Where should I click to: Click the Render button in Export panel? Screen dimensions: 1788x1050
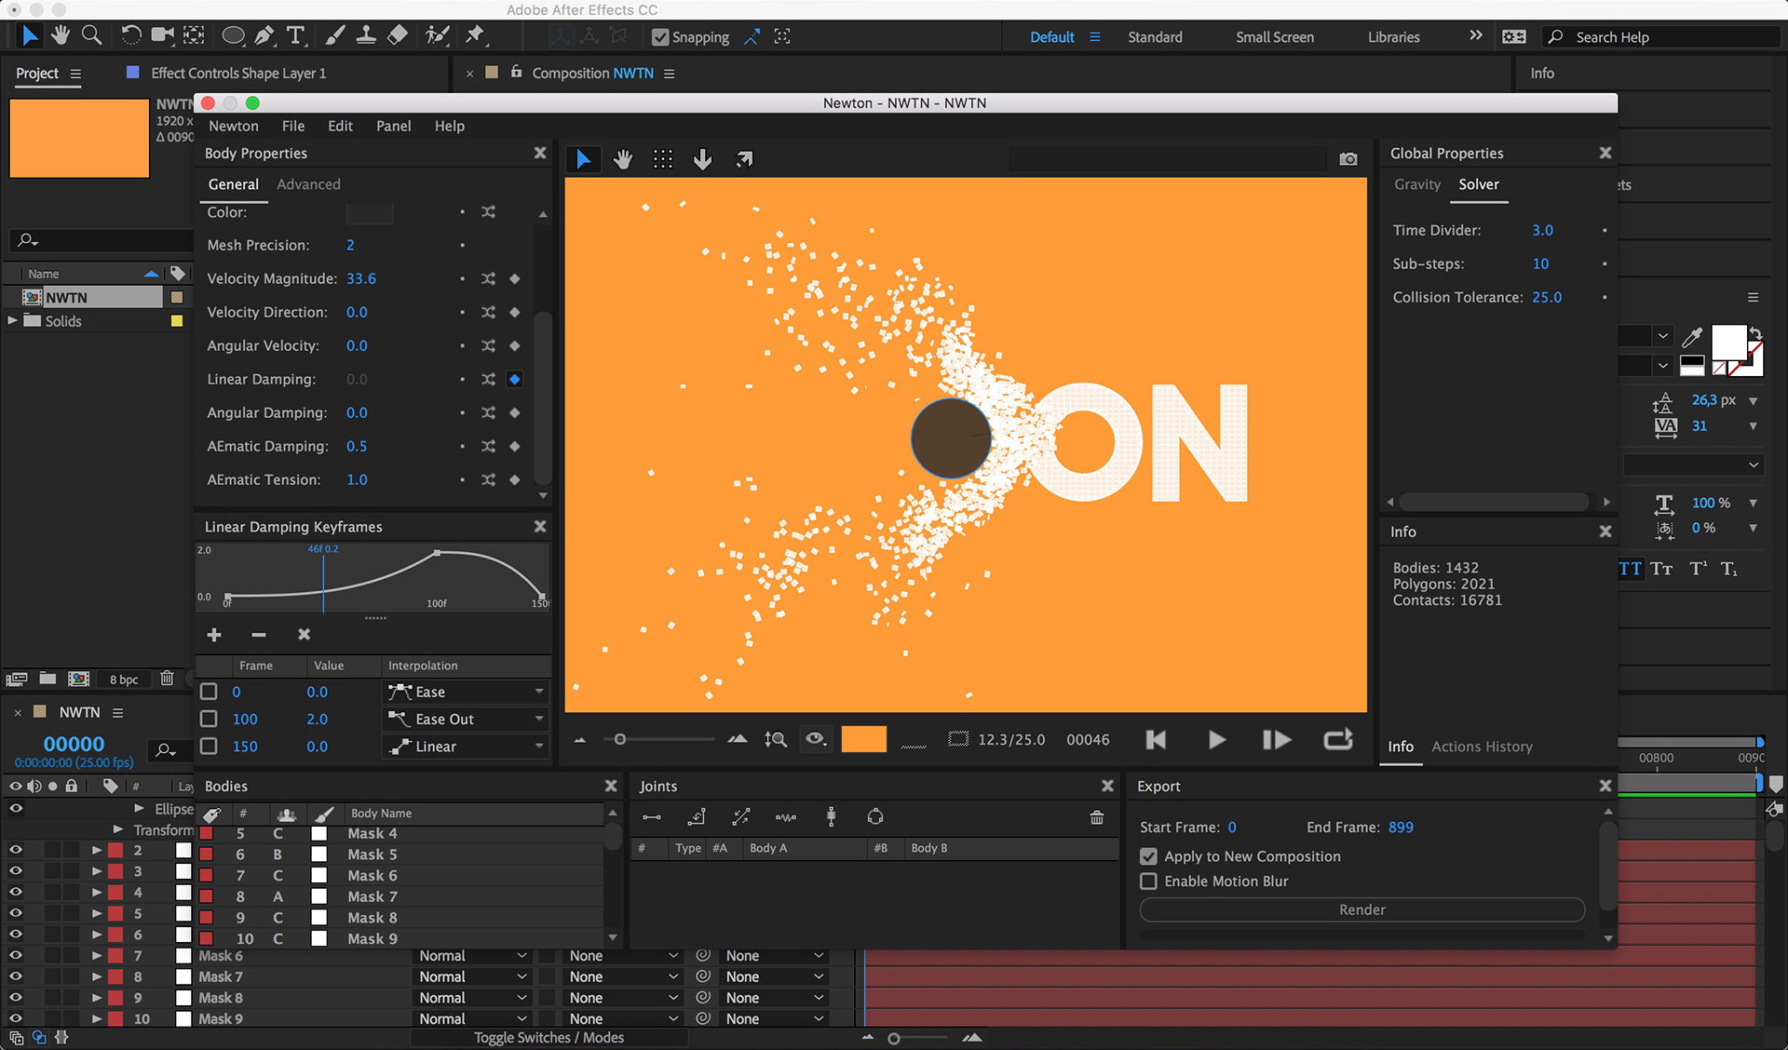pos(1361,909)
